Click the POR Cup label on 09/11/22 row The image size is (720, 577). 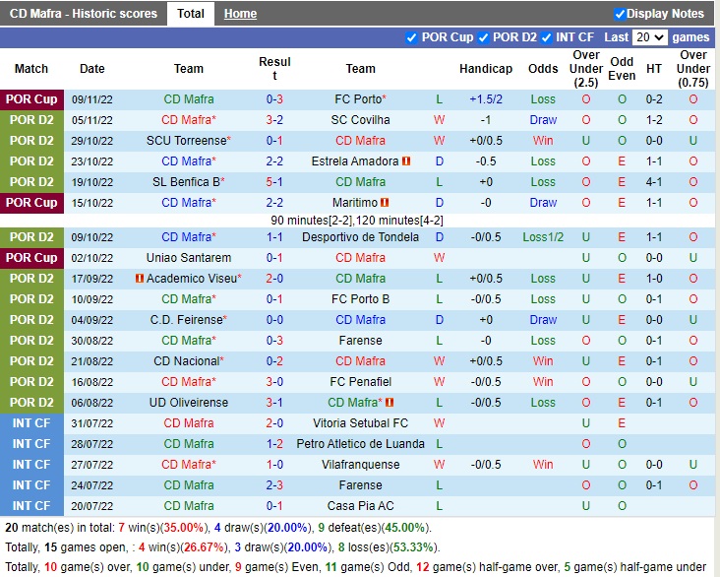coord(31,99)
